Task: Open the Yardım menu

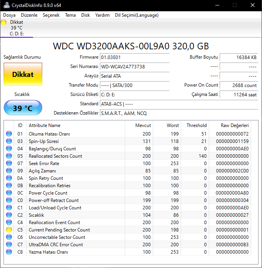Action: pyautogui.click(x=102, y=15)
